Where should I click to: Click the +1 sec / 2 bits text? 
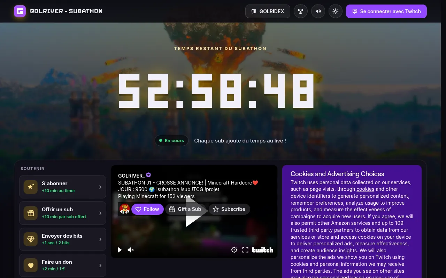pyautogui.click(x=56, y=243)
